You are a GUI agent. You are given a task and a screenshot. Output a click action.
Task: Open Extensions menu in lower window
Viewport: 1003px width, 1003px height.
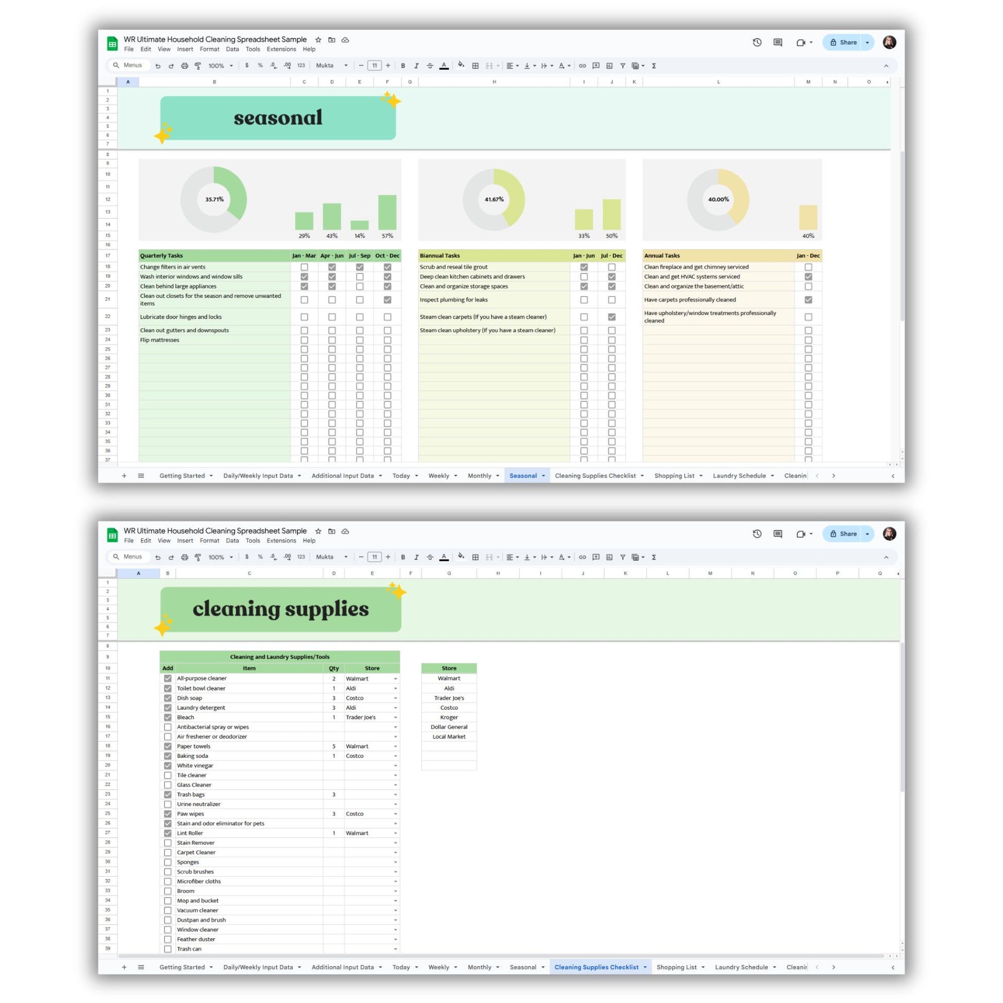coord(281,541)
